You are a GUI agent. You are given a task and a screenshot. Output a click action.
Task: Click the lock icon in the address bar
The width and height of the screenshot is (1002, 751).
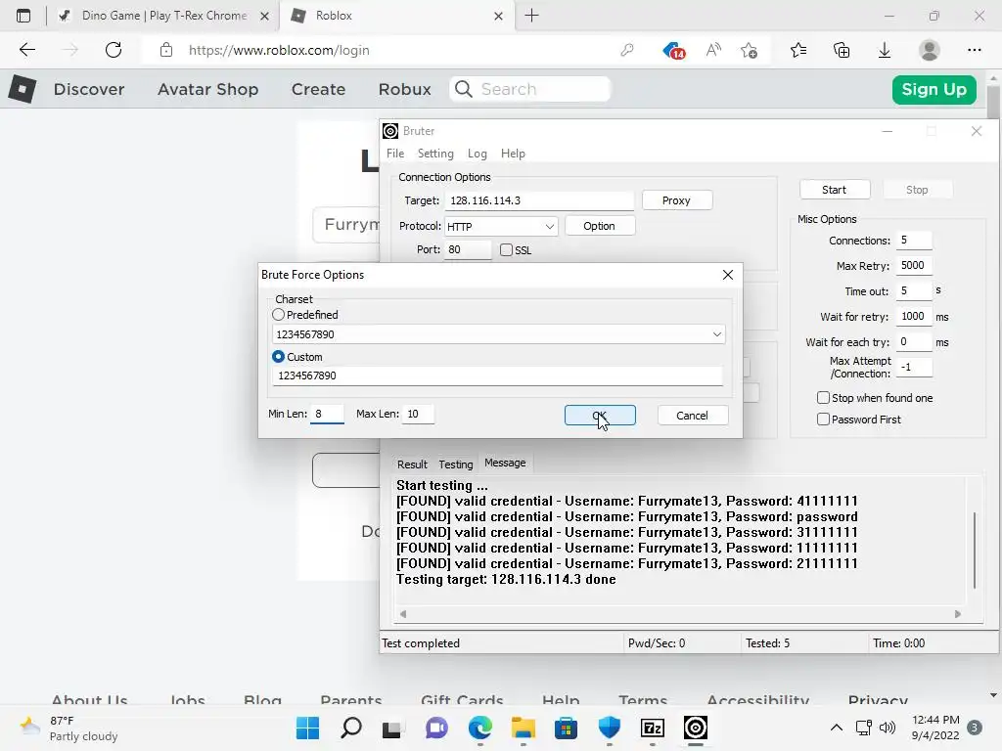pyautogui.click(x=166, y=50)
